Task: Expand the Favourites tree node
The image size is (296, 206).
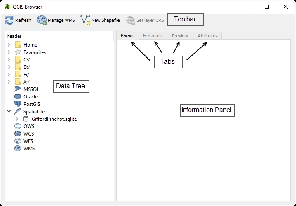Action: click(x=9, y=52)
